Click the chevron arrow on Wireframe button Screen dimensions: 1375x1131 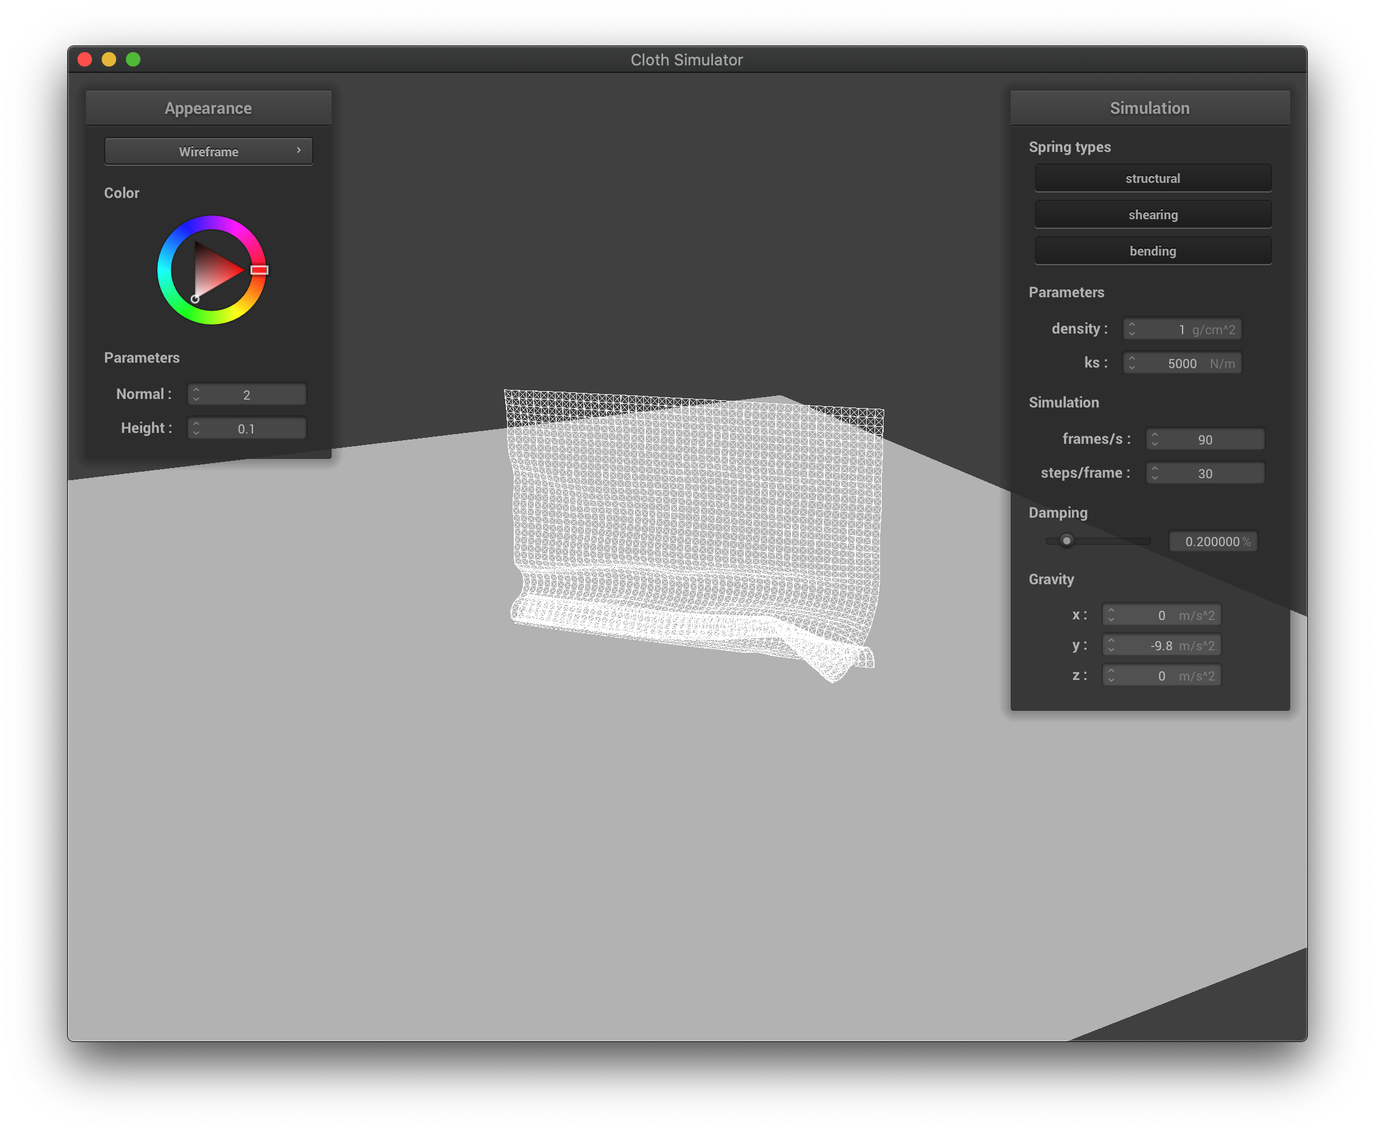tap(299, 150)
